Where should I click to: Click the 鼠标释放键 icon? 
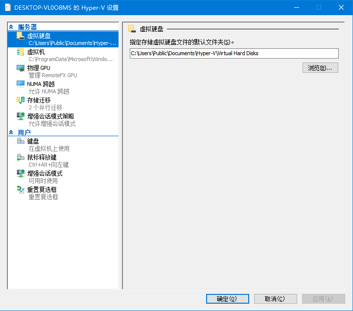point(21,157)
